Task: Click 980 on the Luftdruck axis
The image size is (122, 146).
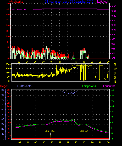Action: coord(113,53)
